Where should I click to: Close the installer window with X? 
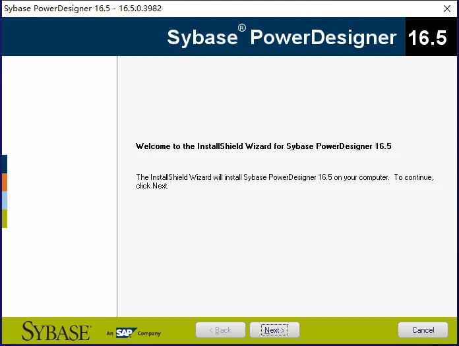point(447,9)
